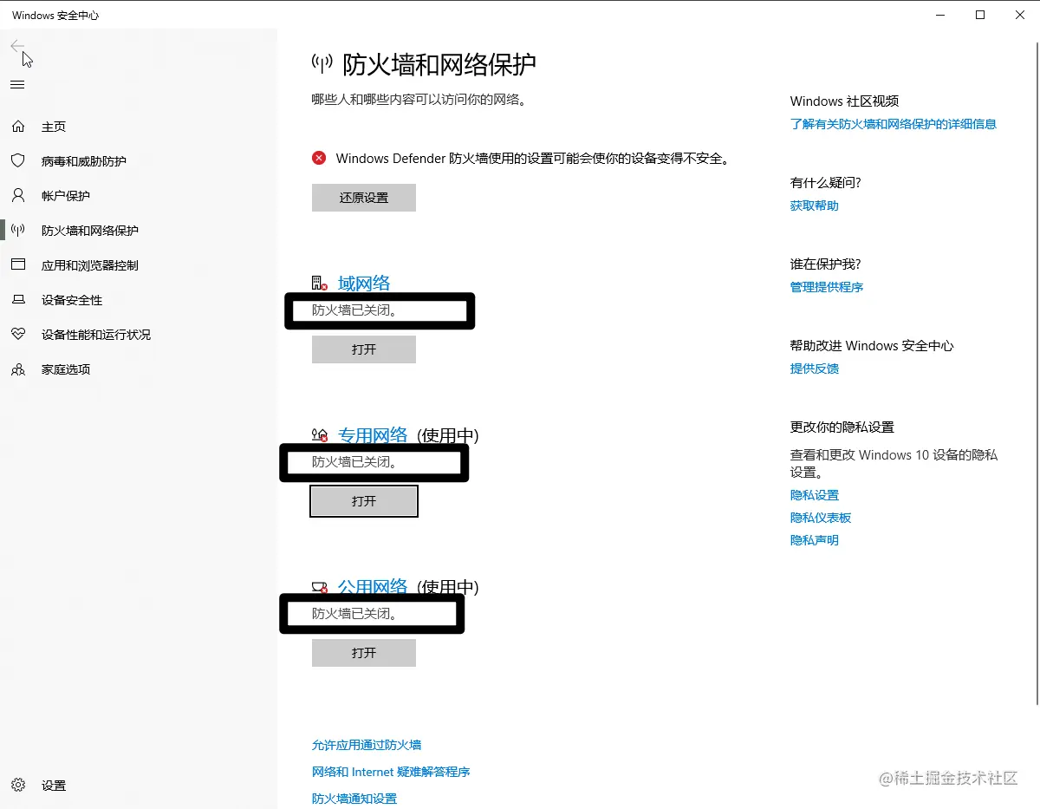
Task: Click the device security laptop icon
Action: [18, 300]
